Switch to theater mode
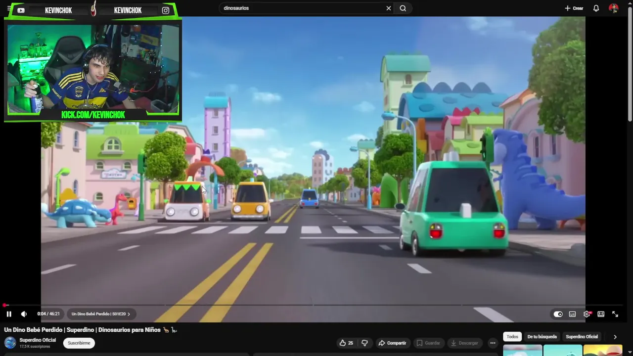 601,314
